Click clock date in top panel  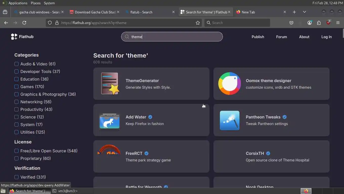tap(328, 3)
